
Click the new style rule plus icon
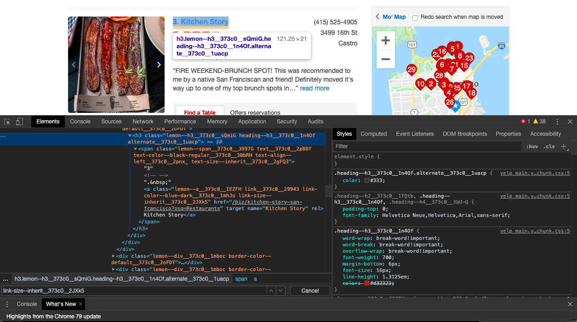pyautogui.click(x=564, y=146)
